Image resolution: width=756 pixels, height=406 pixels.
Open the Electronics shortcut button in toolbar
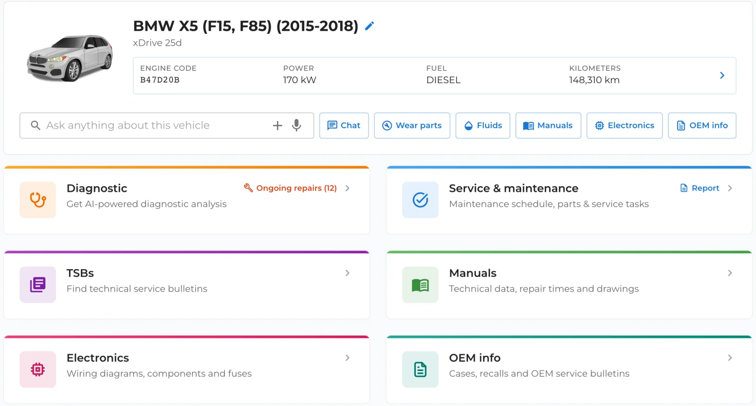[625, 125]
